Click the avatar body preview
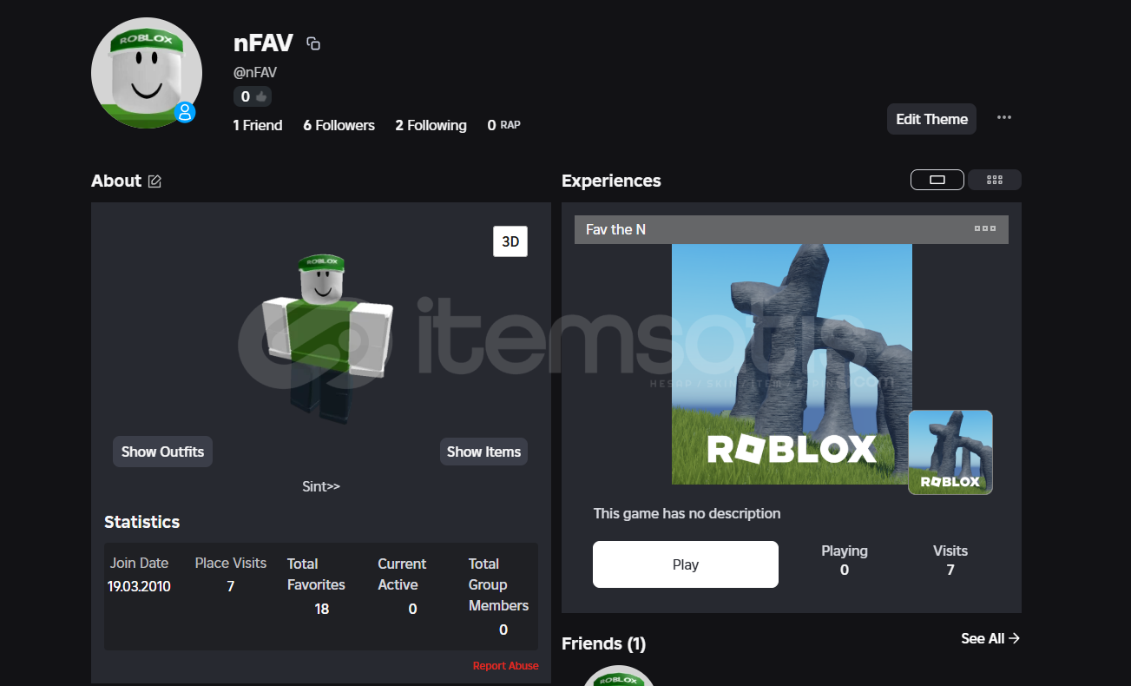 click(327, 339)
